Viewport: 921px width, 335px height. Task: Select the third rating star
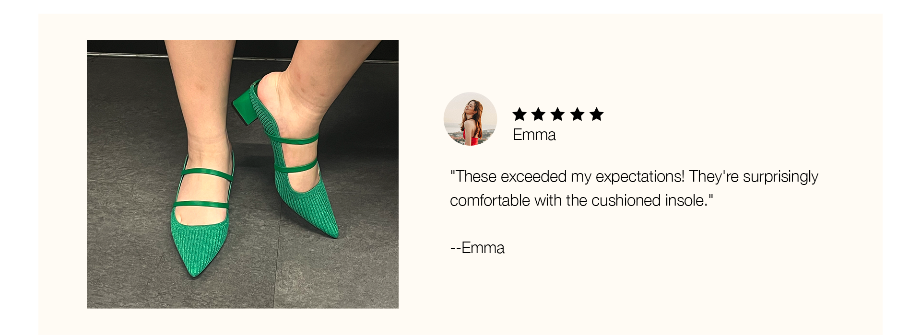[x=558, y=114]
